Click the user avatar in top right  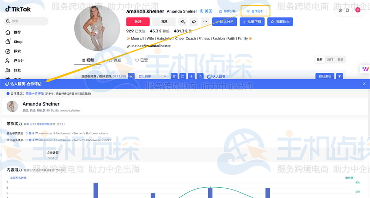tap(358, 10)
